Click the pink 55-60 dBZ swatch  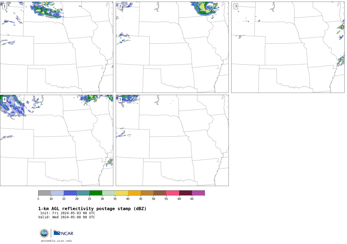[173, 193]
